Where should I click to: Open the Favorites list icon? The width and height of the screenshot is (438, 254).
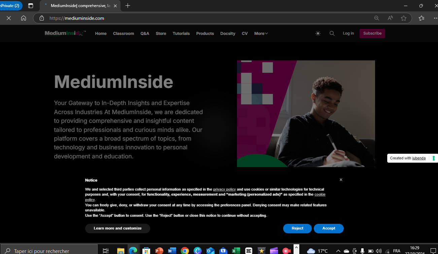422,18
